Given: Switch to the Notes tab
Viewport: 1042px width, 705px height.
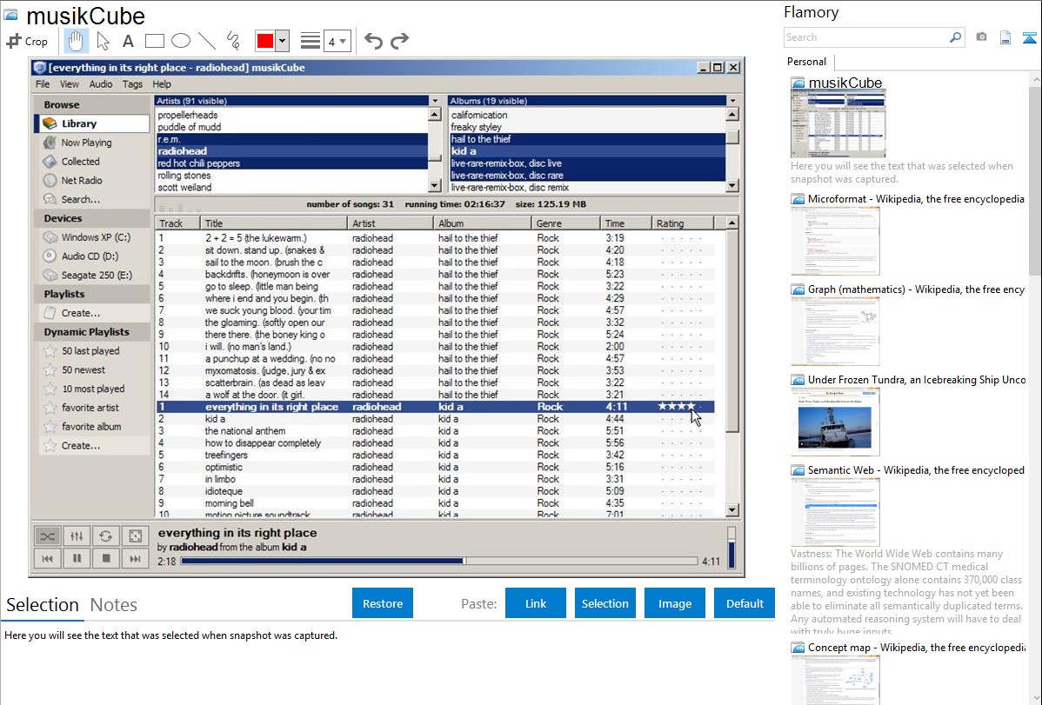Looking at the screenshot, I should click(114, 605).
